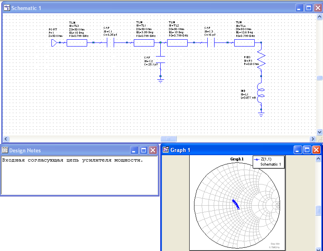Click the 'EL=3.99 Deg' parameter of TL1
This screenshot has height=251, width=323.
(x=145, y=32)
